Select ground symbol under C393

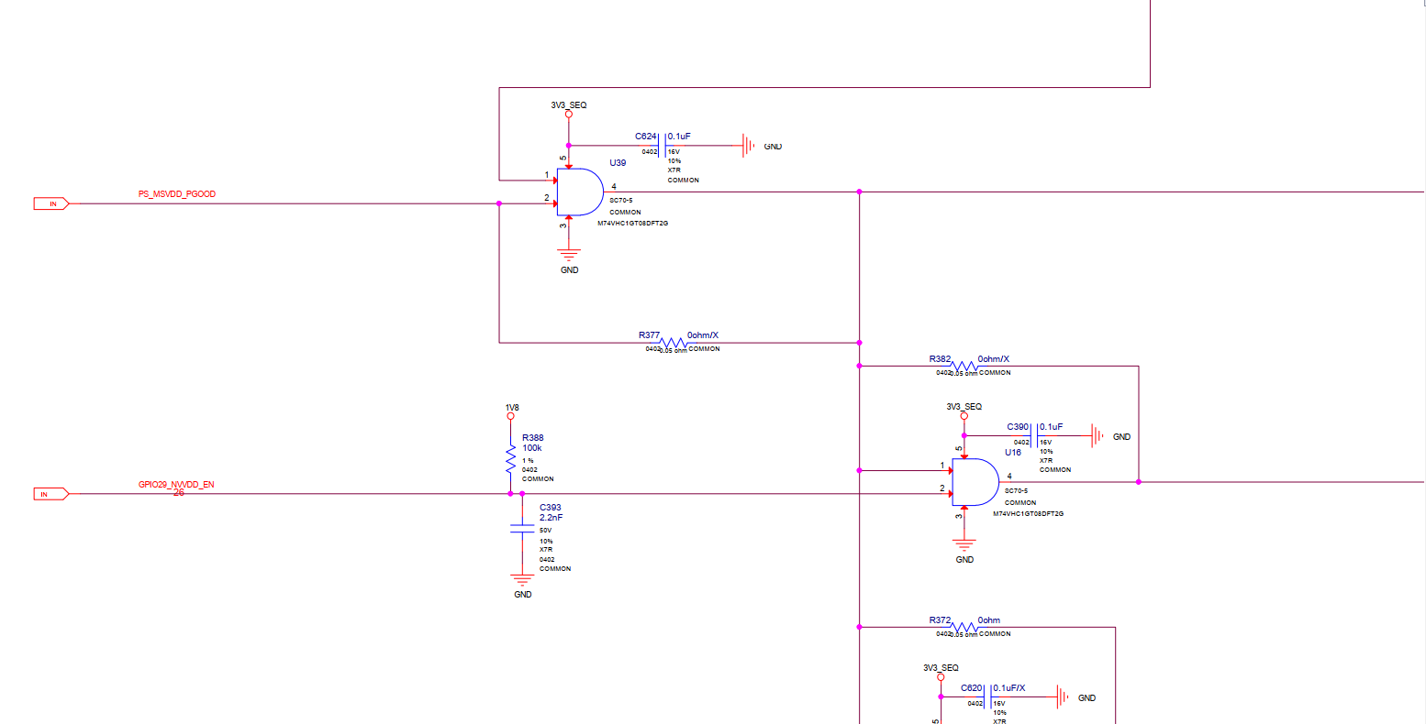[522, 580]
